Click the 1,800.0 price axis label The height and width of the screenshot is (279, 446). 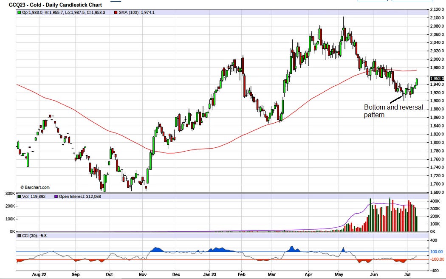[x=437, y=143]
